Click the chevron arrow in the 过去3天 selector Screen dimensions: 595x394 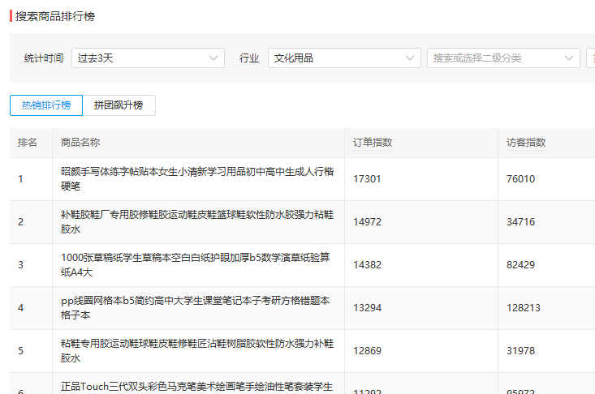coord(213,58)
